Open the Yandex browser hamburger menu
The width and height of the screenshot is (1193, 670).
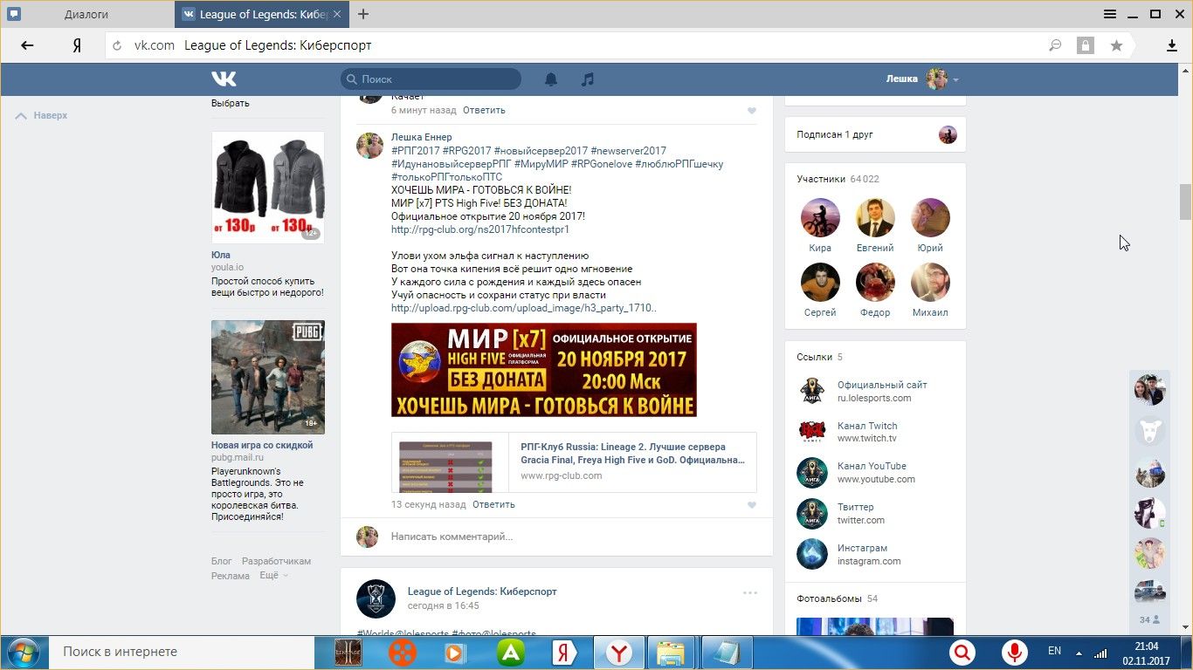1110,14
